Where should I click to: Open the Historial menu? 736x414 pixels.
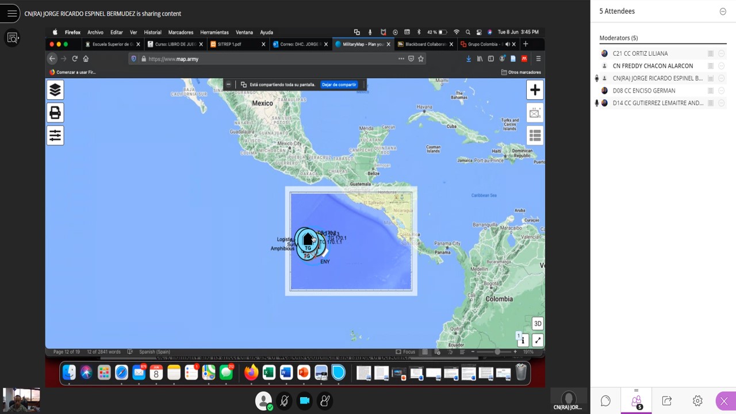(x=152, y=32)
